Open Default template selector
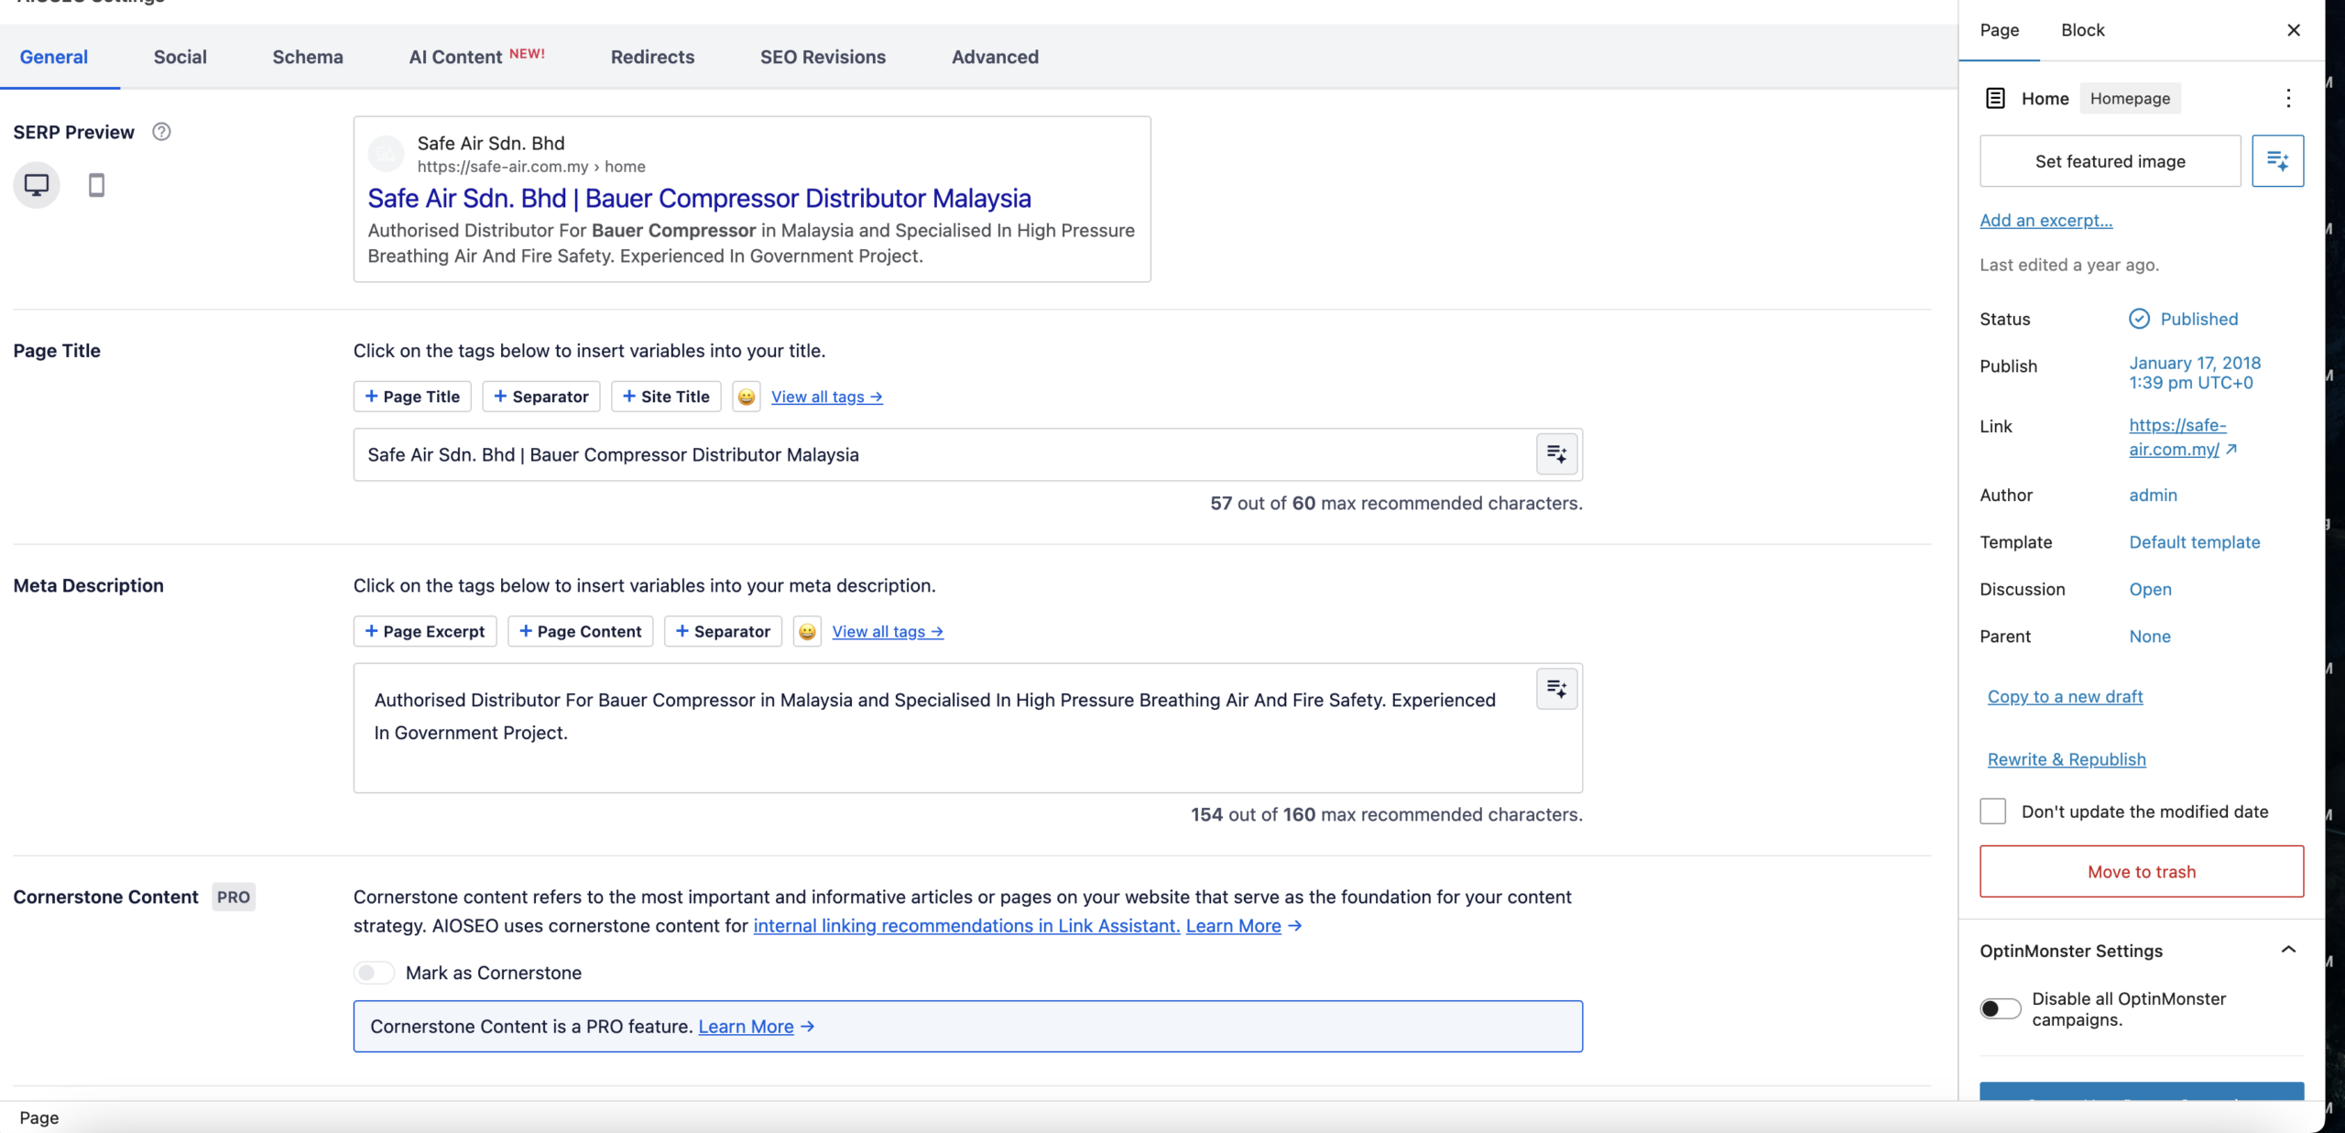This screenshot has height=1133, width=2345. click(x=2195, y=542)
